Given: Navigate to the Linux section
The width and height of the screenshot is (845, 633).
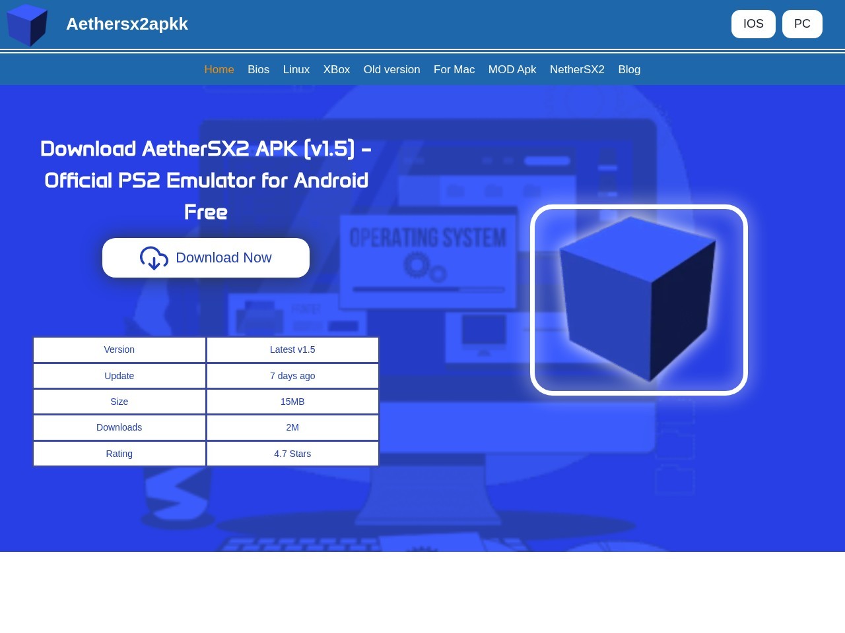Looking at the screenshot, I should 296,69.
